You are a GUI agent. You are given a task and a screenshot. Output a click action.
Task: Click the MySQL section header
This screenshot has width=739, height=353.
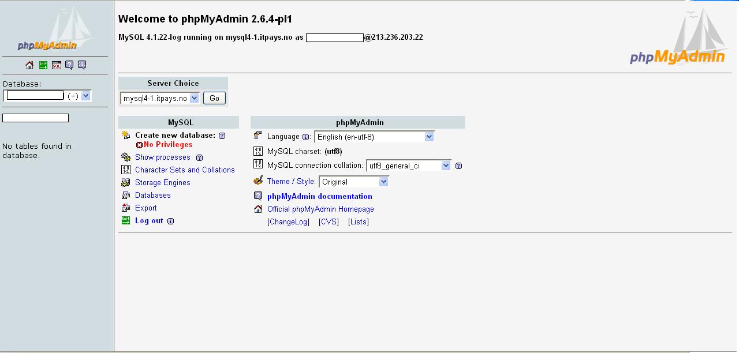click(x=178, y=122)
